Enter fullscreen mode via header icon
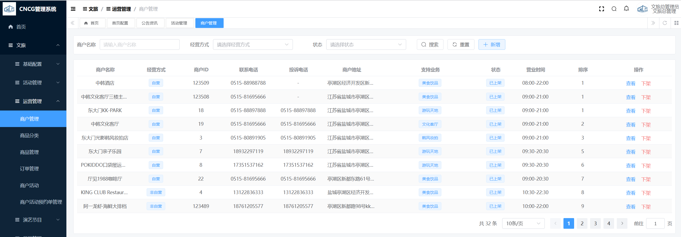The image size is (681, 237). (x=601, y=9)
